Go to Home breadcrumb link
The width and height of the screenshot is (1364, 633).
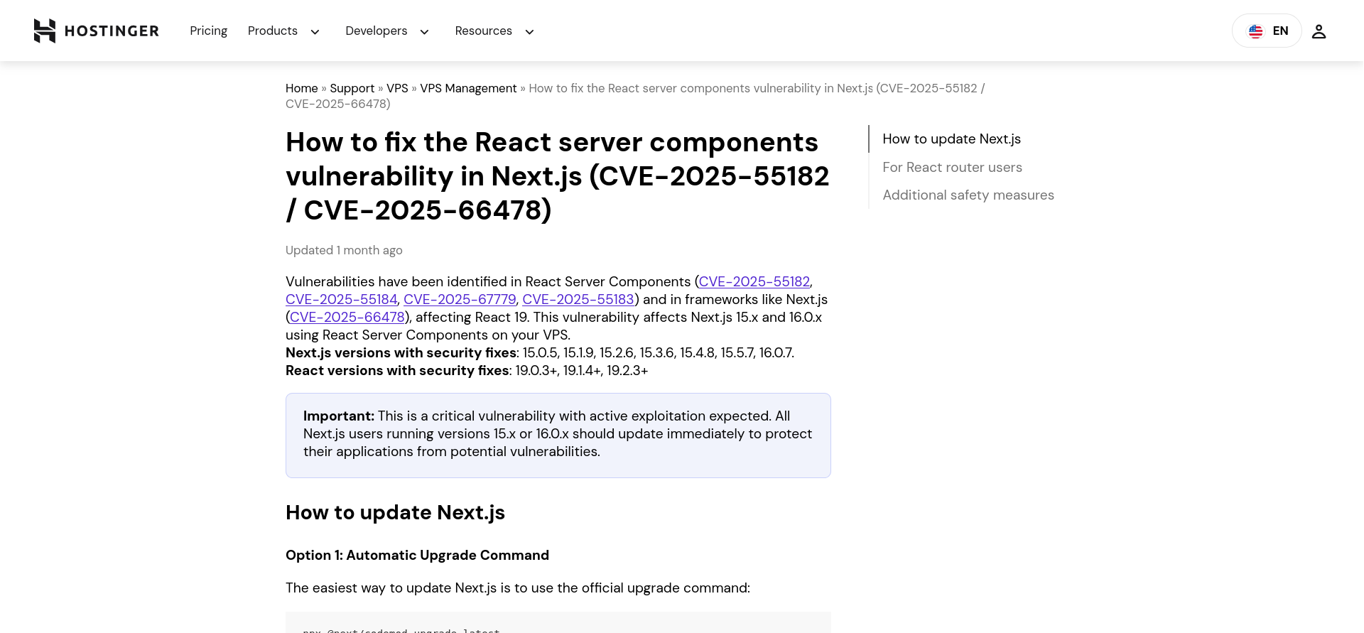pos(302,88)
